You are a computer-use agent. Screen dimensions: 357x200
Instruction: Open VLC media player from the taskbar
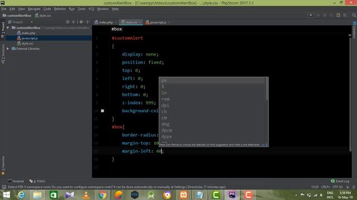(x=86, y=195)
